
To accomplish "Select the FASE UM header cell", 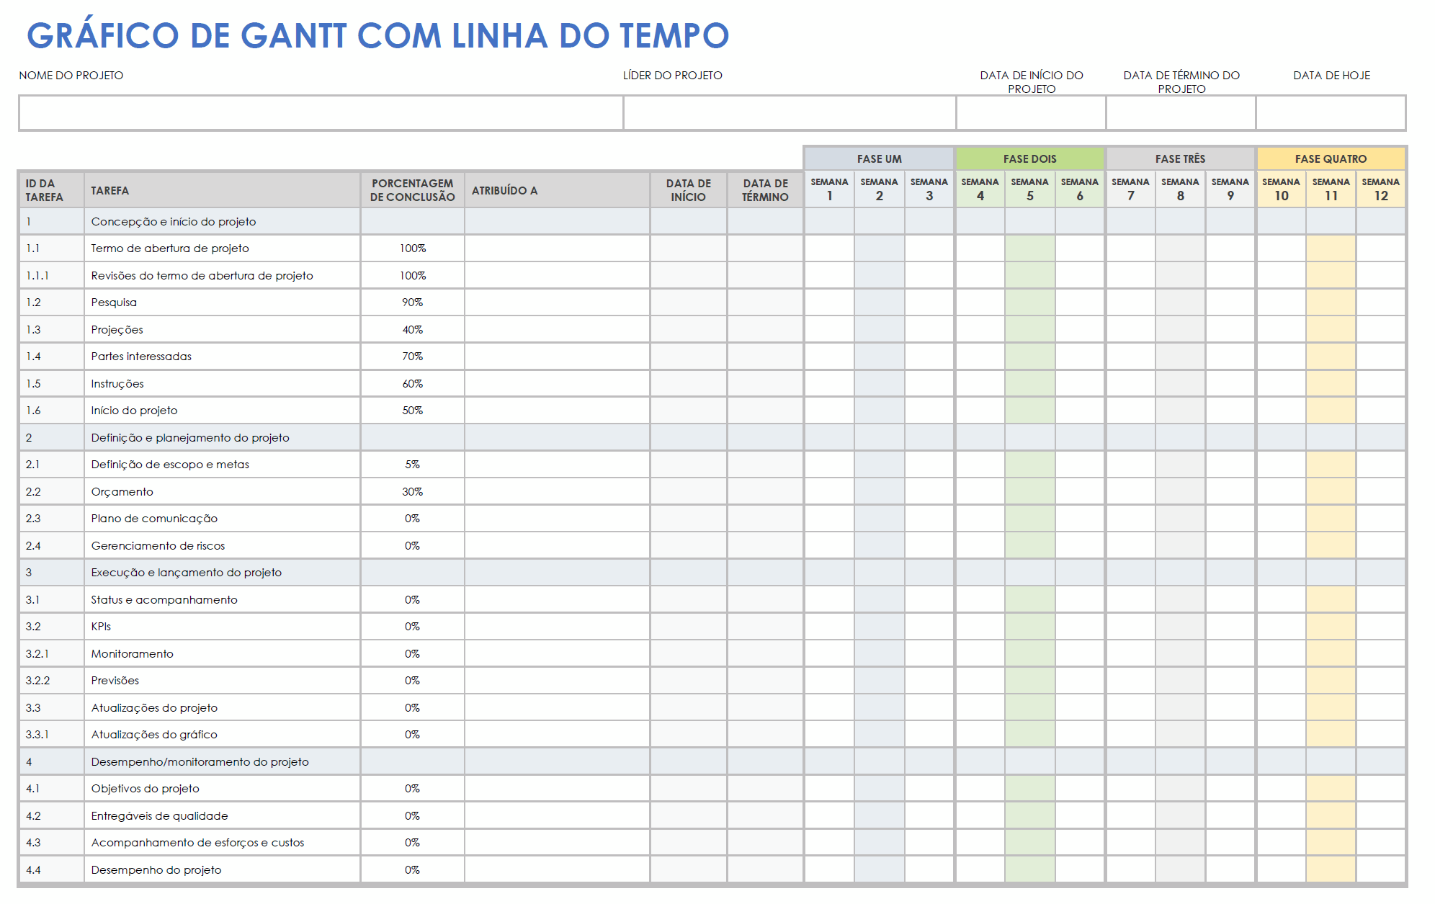I will [879, 158].
